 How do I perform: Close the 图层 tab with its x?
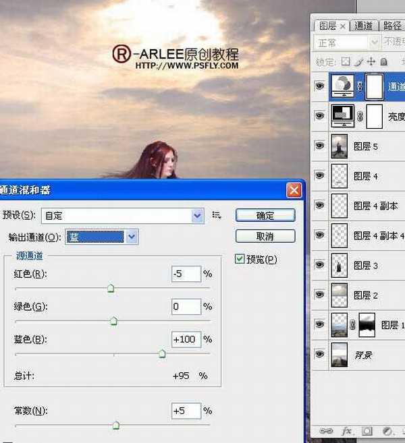[x=343, y=26]
